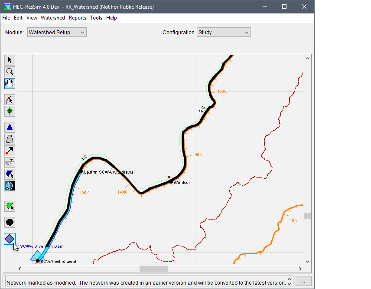Select the arrow pointer tool
This screenshot has height=289, width=371.
[x=10, y=60]
